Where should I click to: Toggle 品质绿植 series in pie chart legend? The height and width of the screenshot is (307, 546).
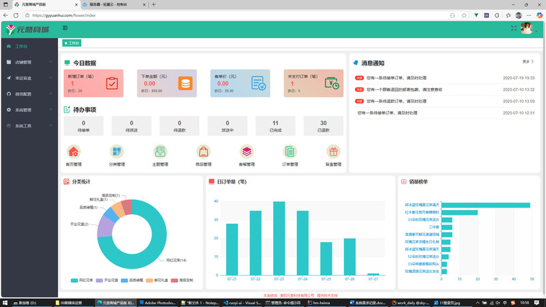pos(132,280)
